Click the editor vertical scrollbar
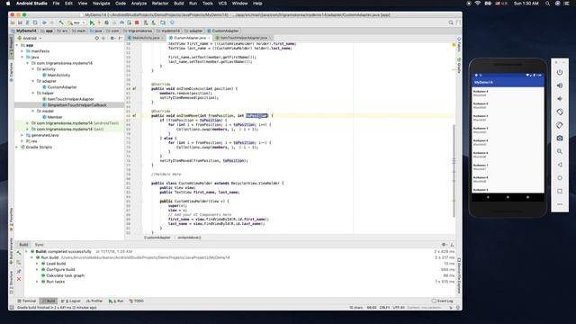Viewport: 576px width, 324px height. [454, 171]
